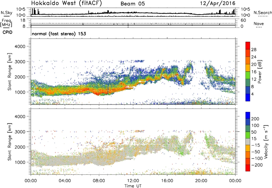Click the "12:00" time tick label
This screenshot has width=272, height=188.
tap(133, 181)
